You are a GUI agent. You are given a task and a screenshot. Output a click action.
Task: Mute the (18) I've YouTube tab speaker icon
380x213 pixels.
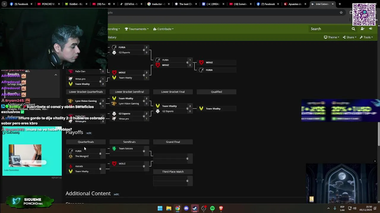[109, 4]
